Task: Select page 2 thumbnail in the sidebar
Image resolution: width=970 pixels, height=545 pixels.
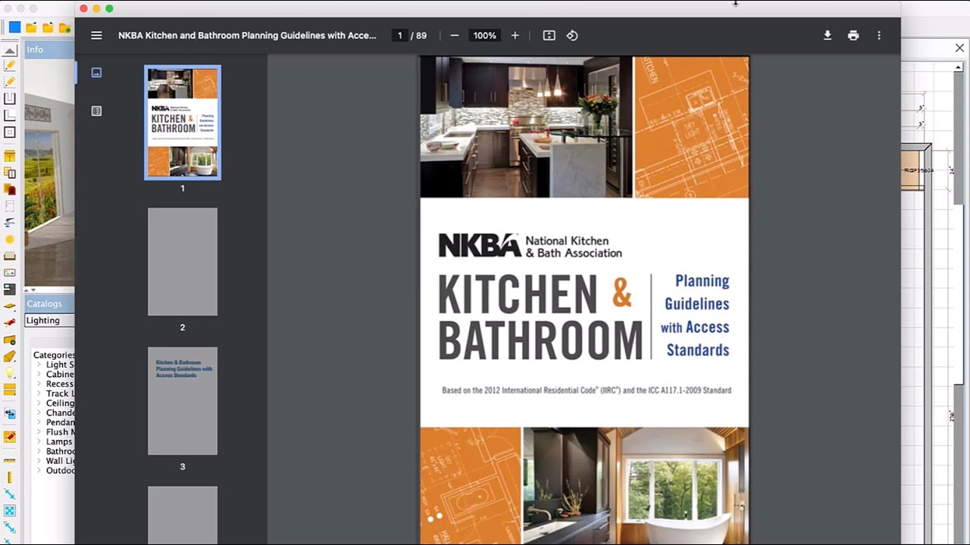Action: pos(183,262)
